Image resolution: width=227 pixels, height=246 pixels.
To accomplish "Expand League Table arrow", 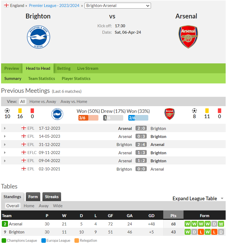I will (x=222, y=198).
